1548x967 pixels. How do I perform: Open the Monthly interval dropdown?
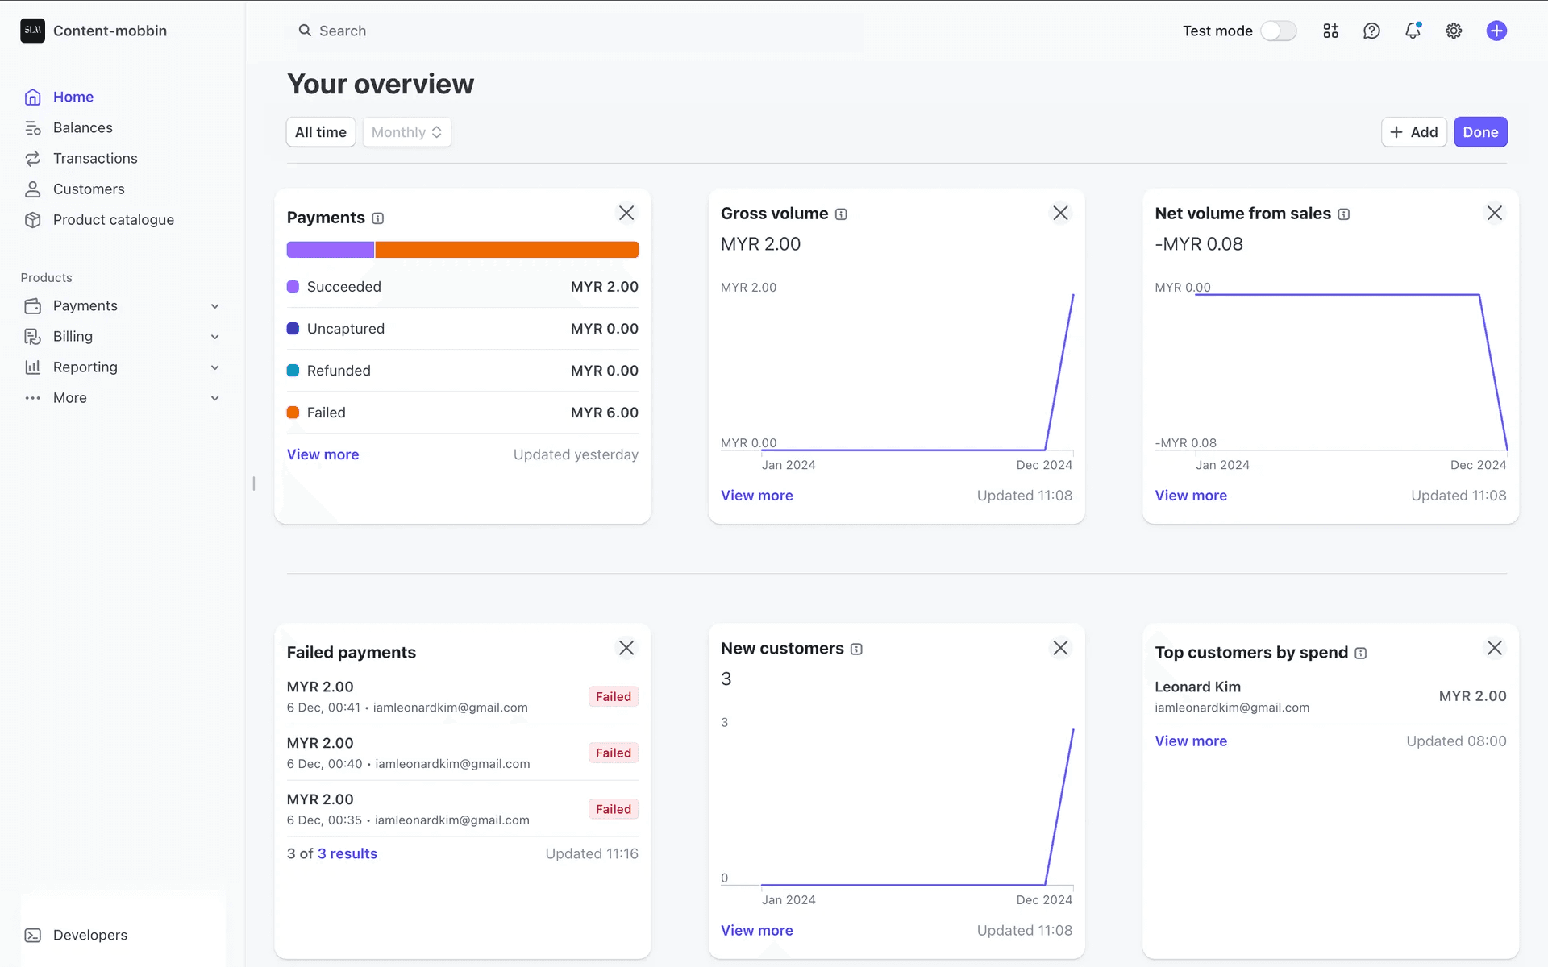406,131
